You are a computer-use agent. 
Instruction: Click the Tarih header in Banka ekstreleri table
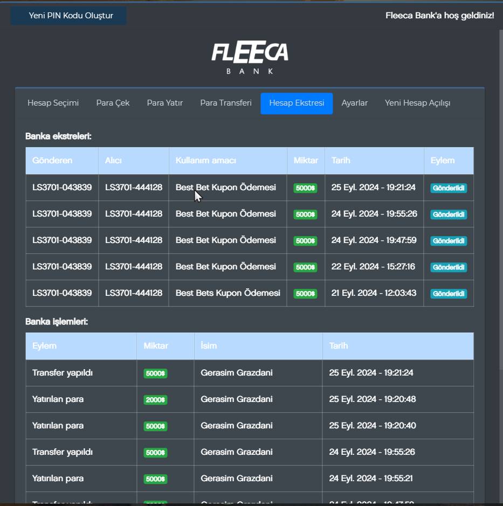click(341, 161)
